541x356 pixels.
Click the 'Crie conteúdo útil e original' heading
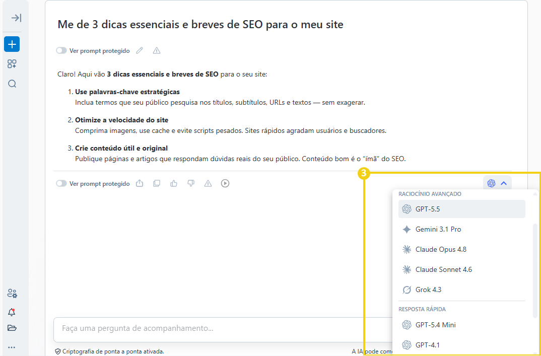click(x=121, y=149)
